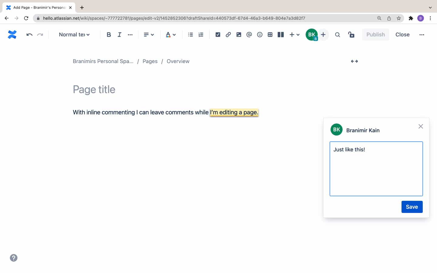Open the Normal text style dropdown
Screen dimensions: 437x273
(x=74, y=35)
